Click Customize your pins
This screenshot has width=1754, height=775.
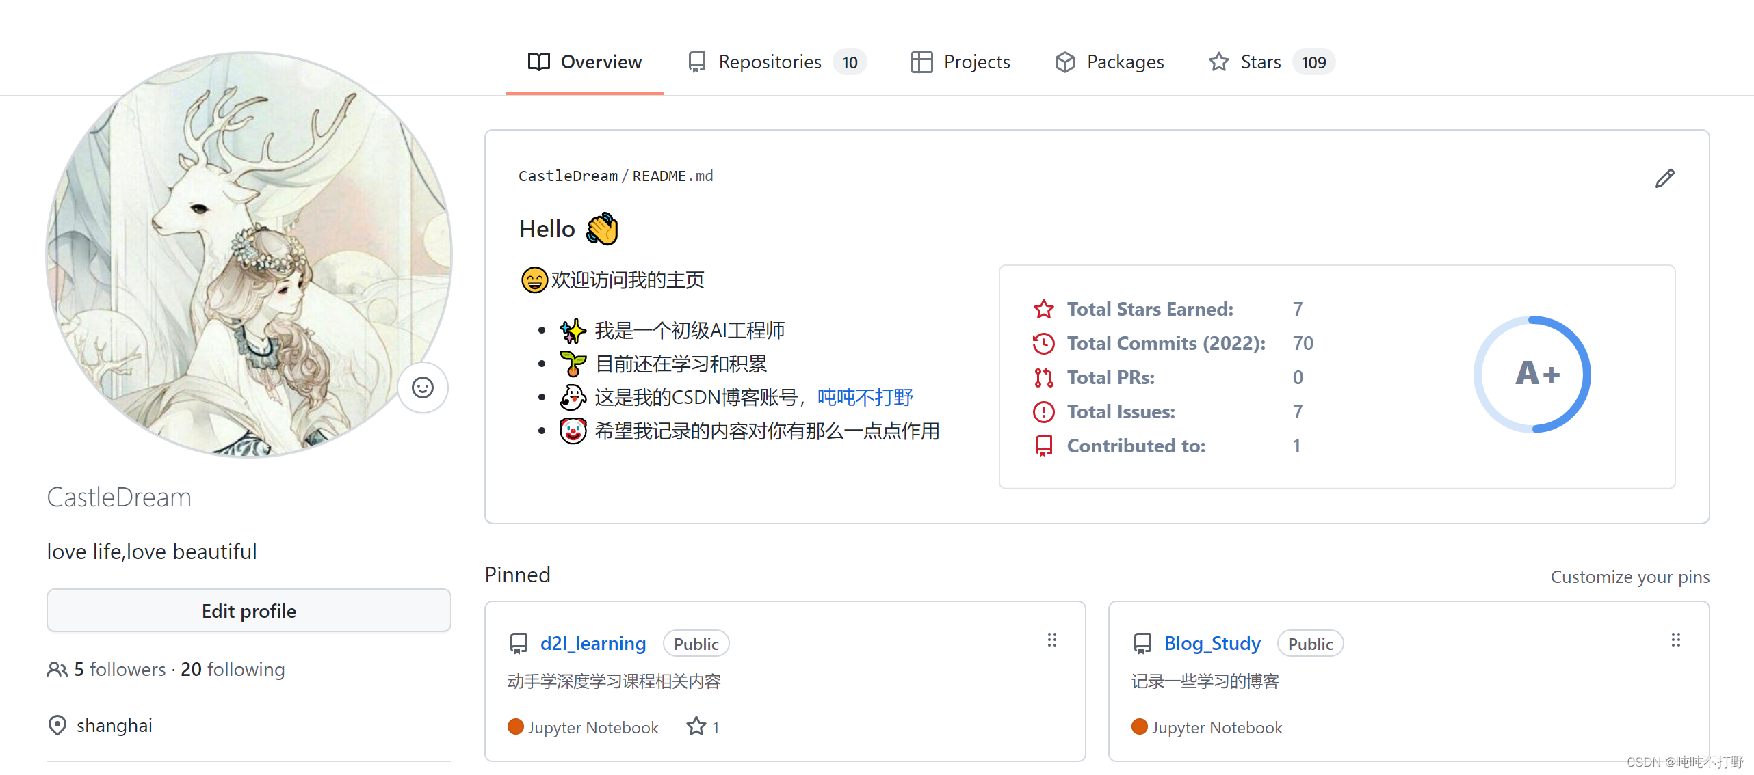point(1629,577)
